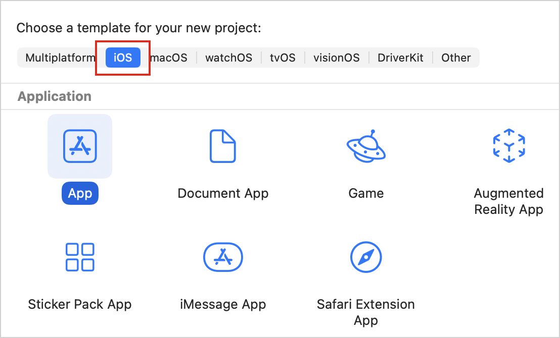Click the blue App label badge

[80, 193]
